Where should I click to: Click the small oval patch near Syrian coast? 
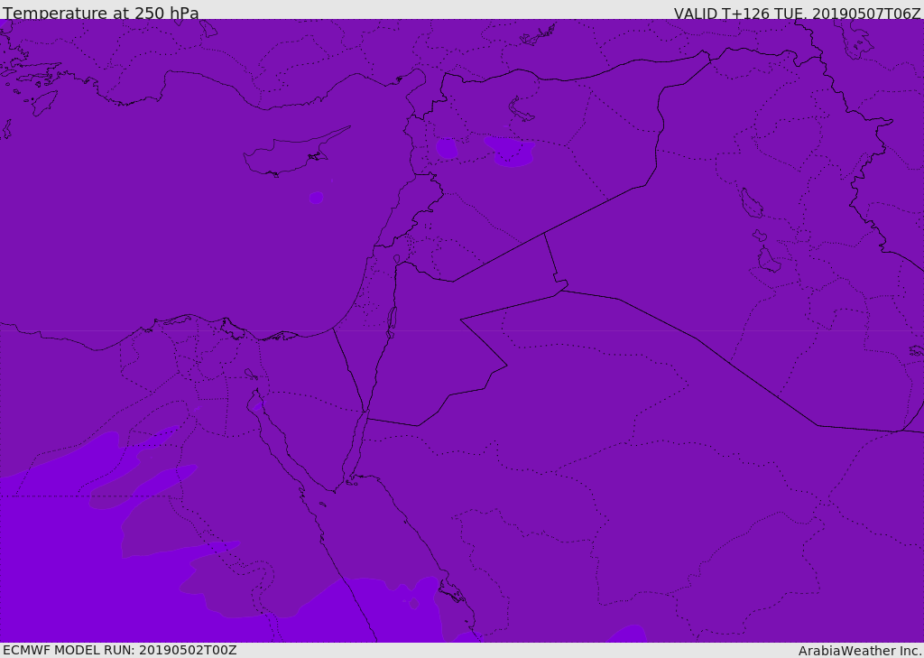click(447, 148)
